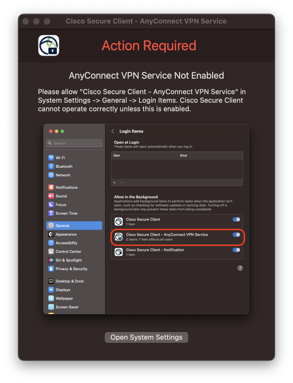
Task: Select the Screen Time hourglass icon
Action: pos(51,213)
